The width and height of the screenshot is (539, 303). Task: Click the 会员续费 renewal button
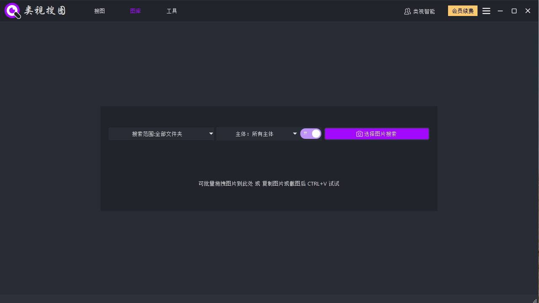(x=462, y=11)
